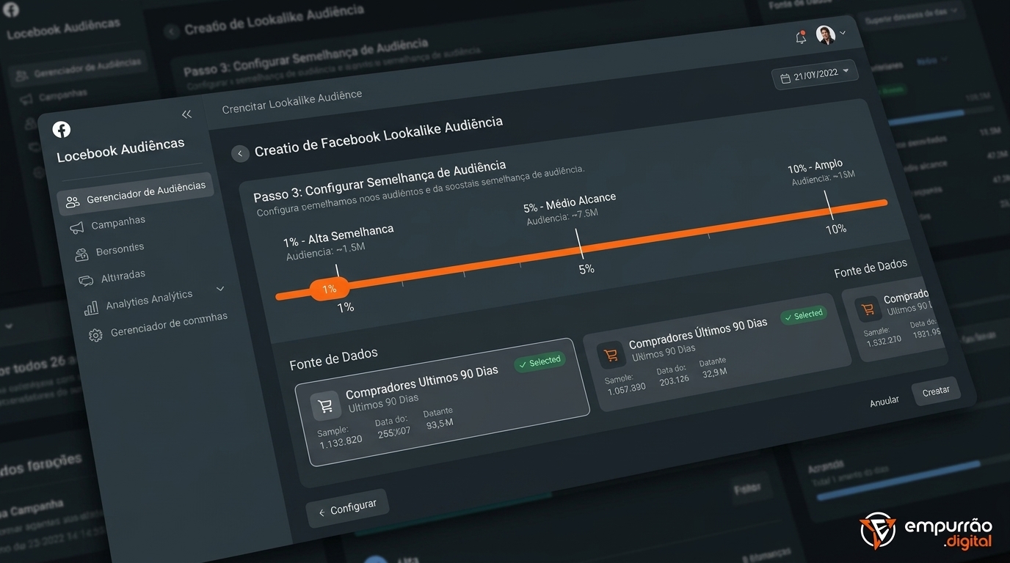Click the orange 1% slider handle
The height and width of the screenshot is (563, 1010).
tap(330, 289)
